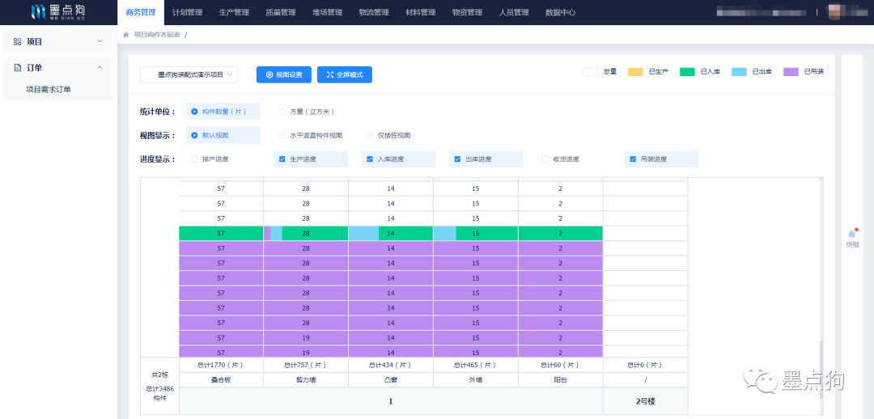This screenshot has height=419, width=874.
Task: Click the 订单 document icon in sidebar
Action: (18, 68)
